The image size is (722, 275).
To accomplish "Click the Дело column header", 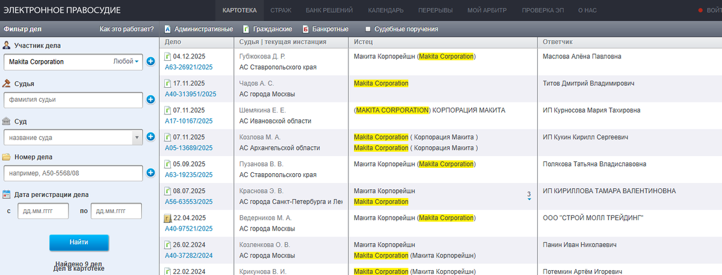I will pyautogui.click(x=197, y=42).
